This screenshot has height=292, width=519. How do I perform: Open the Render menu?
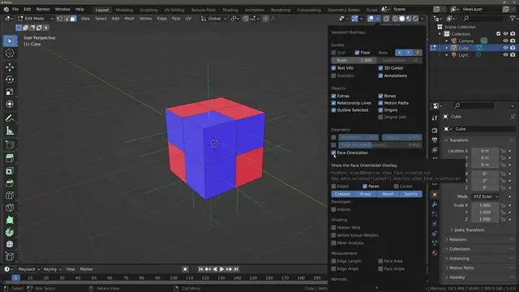43,9
